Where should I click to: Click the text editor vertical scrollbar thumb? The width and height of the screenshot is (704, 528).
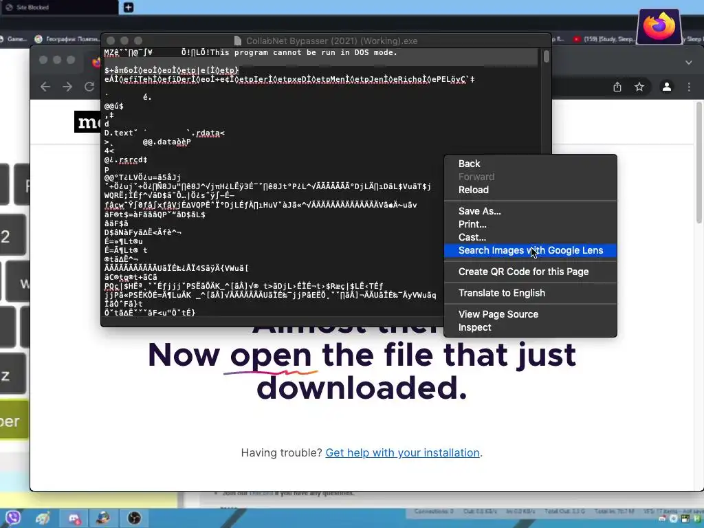[547, 56]
